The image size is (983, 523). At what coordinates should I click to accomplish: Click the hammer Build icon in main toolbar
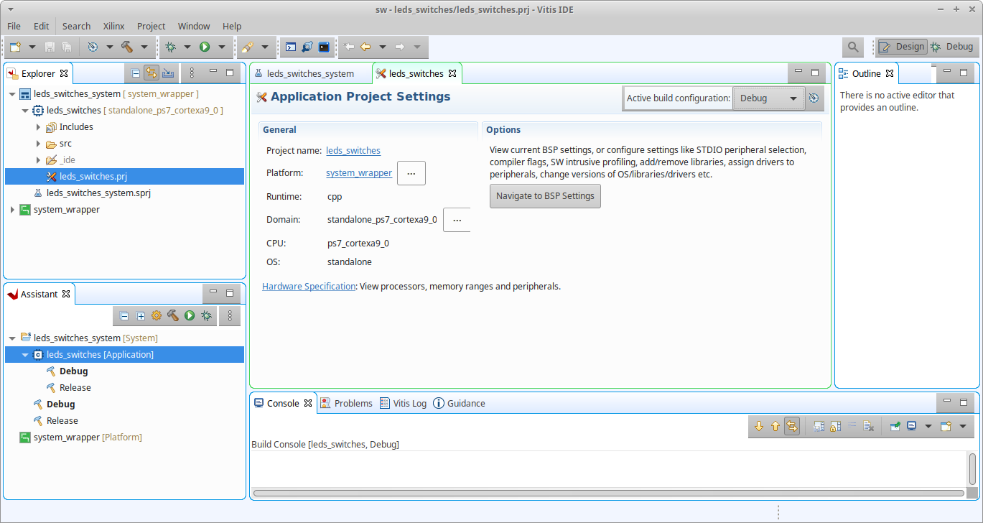point(127,47)
